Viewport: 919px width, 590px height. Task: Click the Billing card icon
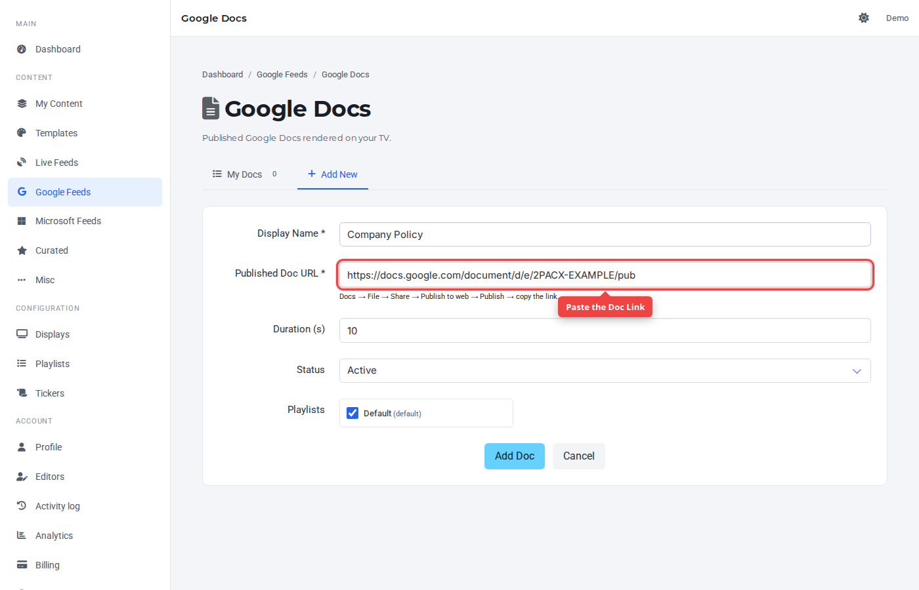pos(22,565)
